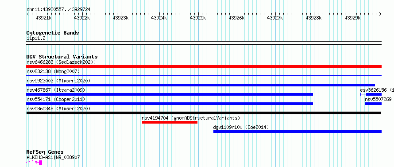Click the 43921k ruler tick label
The image size is (394, 167).
[x=44, y=18]
